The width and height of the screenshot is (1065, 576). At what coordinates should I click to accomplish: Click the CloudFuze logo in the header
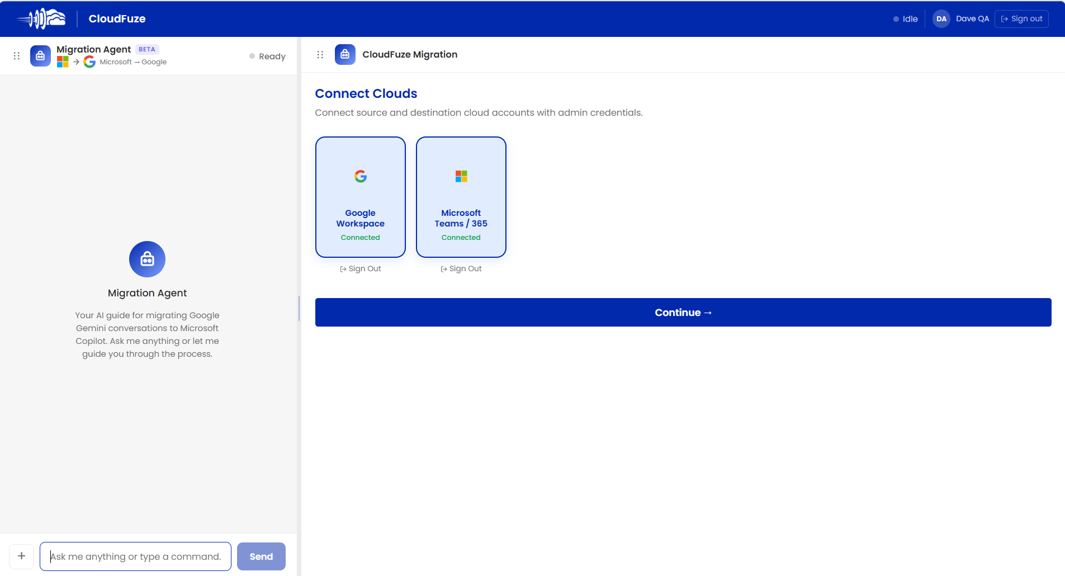point(41,18)
